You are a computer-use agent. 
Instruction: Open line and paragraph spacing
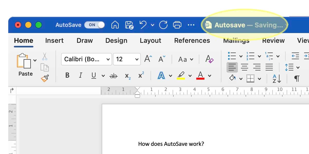click(x=289, y=67)
